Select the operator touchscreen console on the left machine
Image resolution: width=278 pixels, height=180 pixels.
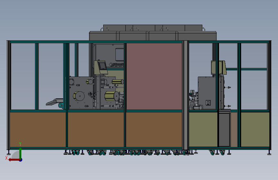101,67
